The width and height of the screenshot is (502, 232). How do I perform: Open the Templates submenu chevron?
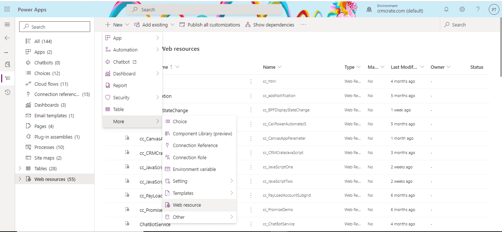coord(231,193)
